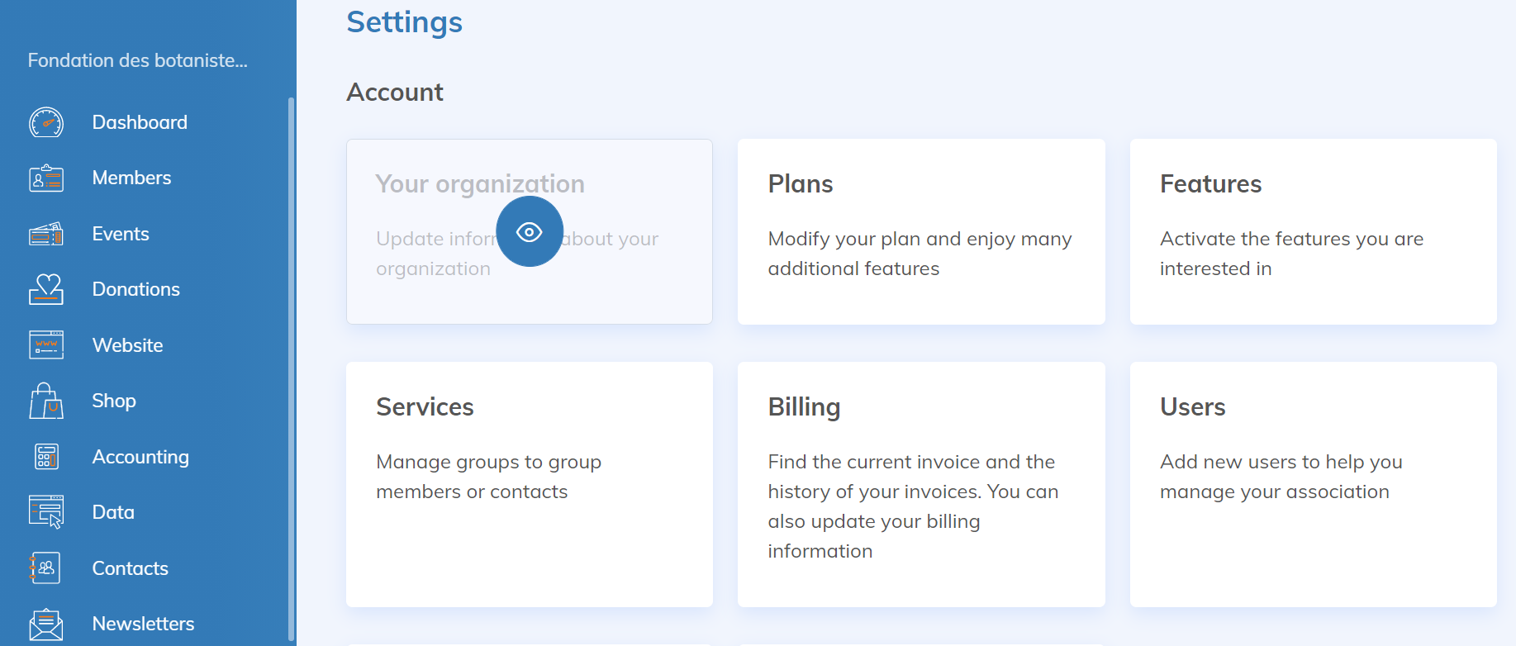The image size is (1516, 646).
Task: Click the Newsletters envelope icon
Action: click(46, 625)
